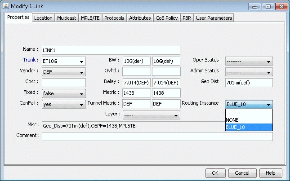290x181 pixels.
Task: Click the Name field containing LINK1
Action: click(111, 50)
